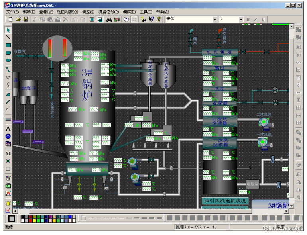This screenshot has width=307, height=235.
Task: Select the Arc drawing tool
Action: pyautogui.click(x=8, y=110)
